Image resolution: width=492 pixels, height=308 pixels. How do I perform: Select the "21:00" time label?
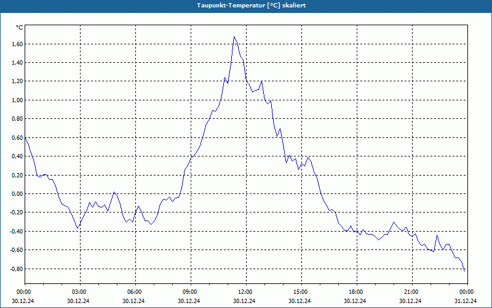(x=410, y=292)
